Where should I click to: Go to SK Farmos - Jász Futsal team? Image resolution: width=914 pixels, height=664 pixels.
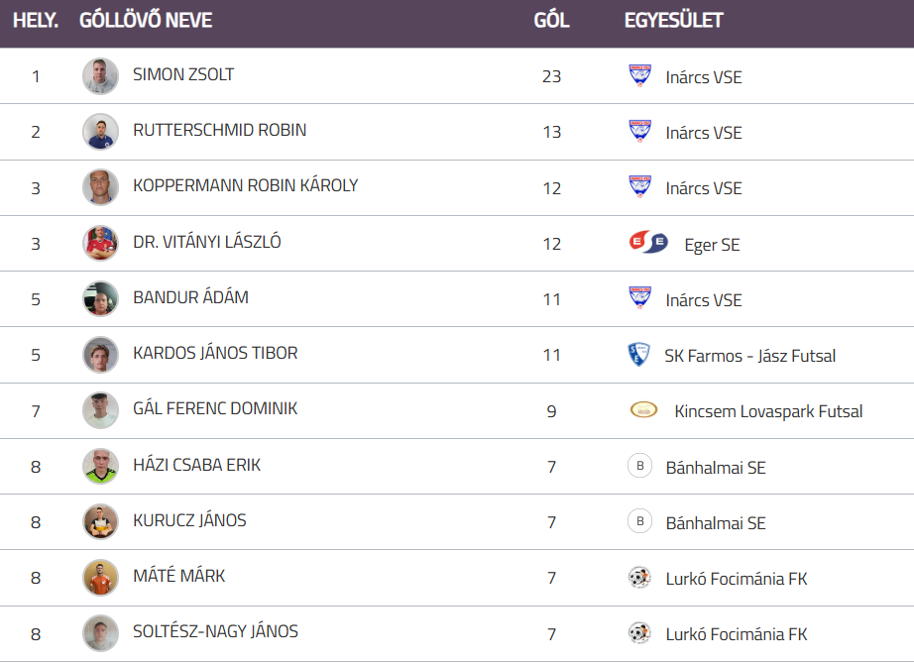coord(749,356)
